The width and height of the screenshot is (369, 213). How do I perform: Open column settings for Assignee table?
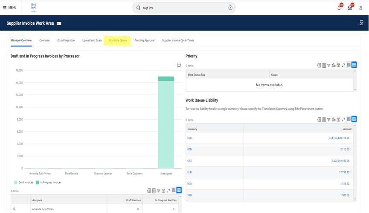(x=163, y=191)
